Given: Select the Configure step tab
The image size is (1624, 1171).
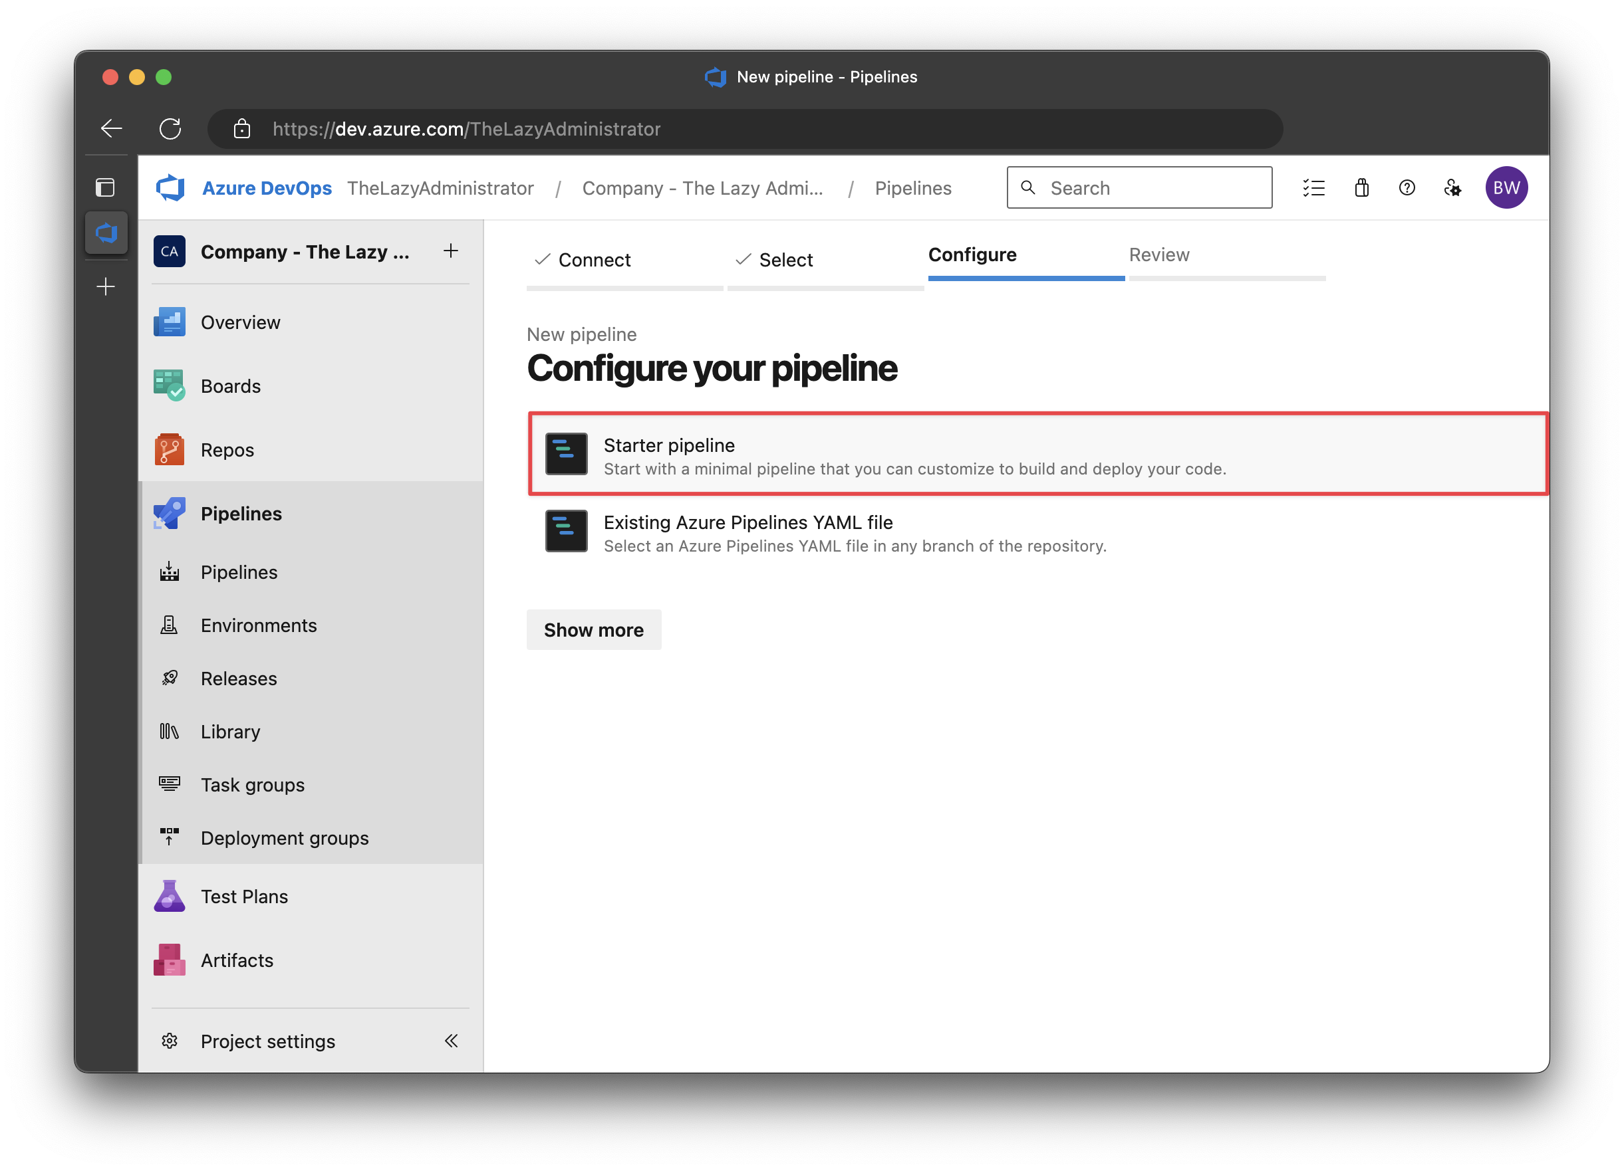Looking at the screenshot, I should [x=1026, y=259].
